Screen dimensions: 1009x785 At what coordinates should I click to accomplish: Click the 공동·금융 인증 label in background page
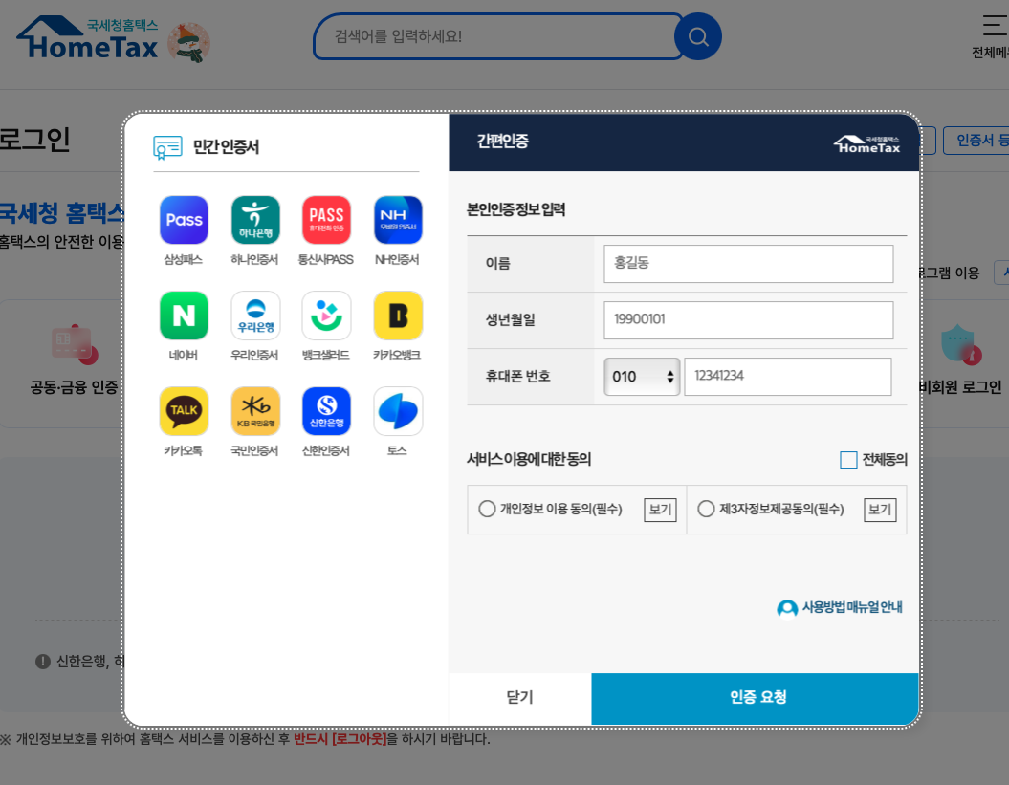point(74,387)
